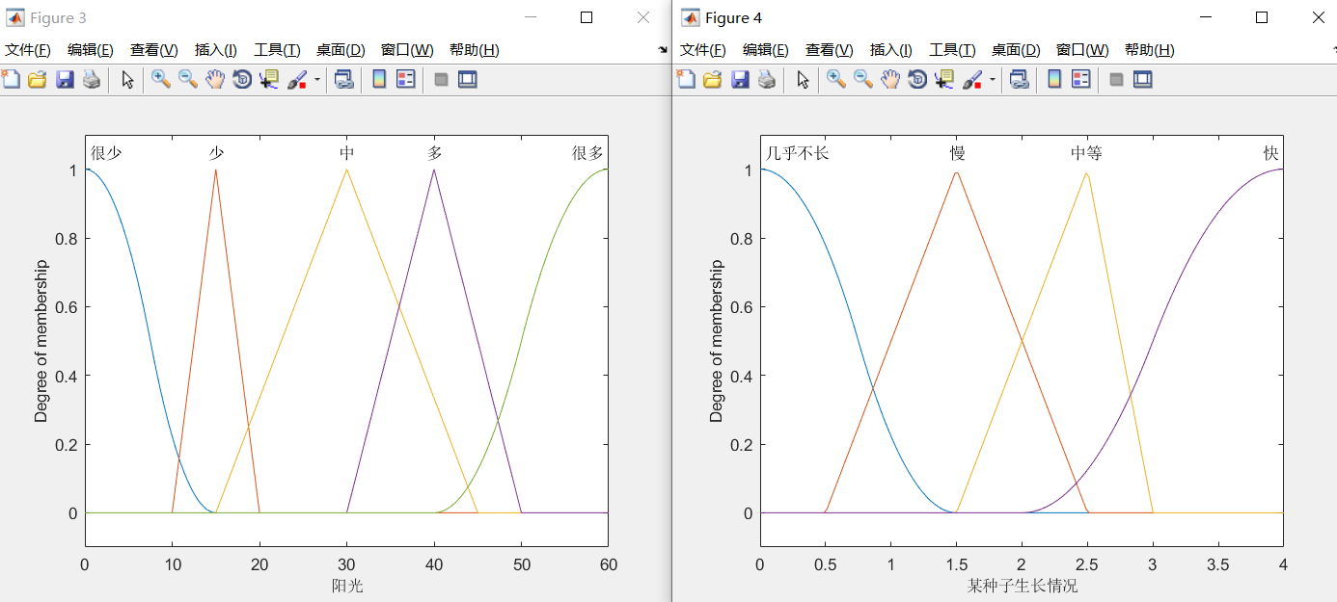Viewport: 1337px width, 602px height.
Task: Open 帮助(H) menu in Figure 3
Action: click(474, 50)
